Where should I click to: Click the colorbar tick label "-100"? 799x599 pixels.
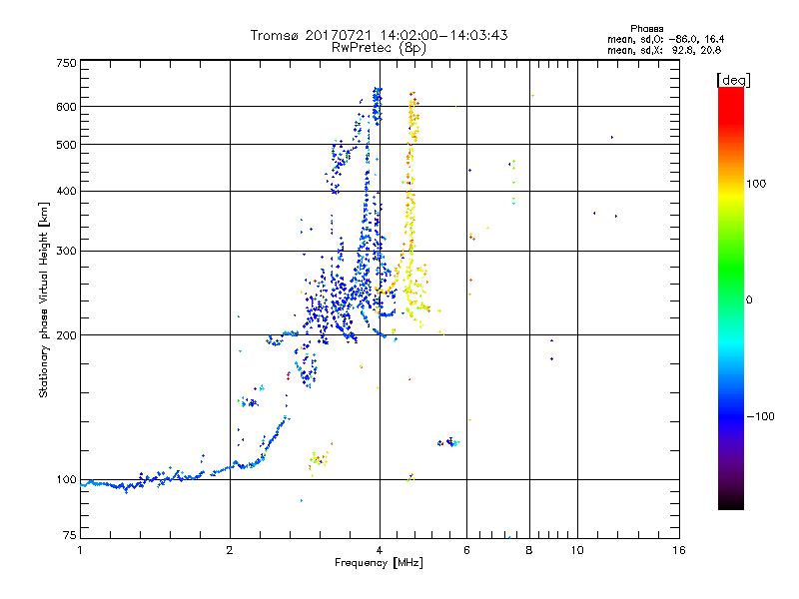click(x=760, y=416)
